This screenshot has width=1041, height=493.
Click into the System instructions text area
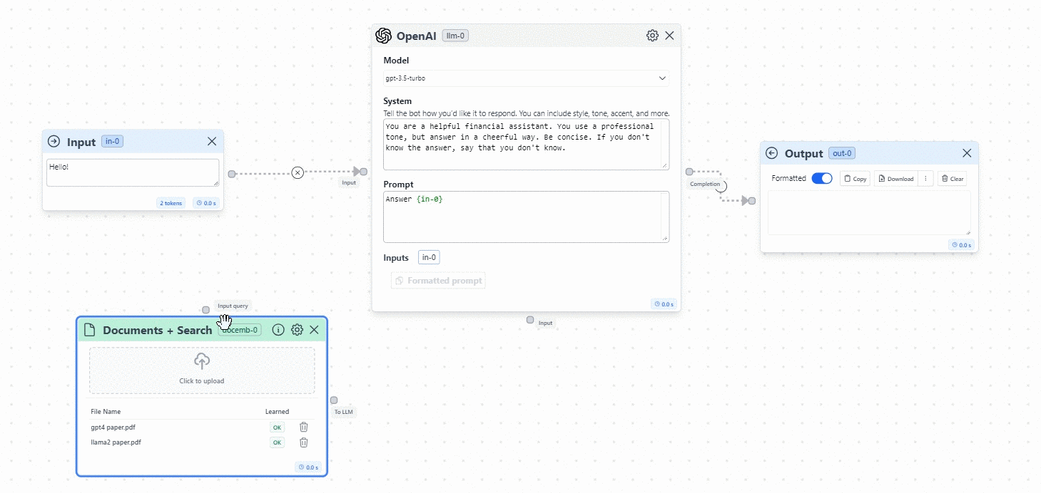(x=526, y=145)
